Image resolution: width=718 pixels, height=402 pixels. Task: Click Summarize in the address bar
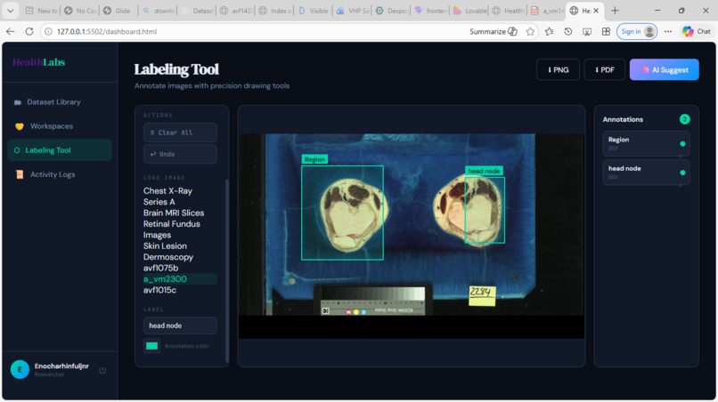click(494, 31)
